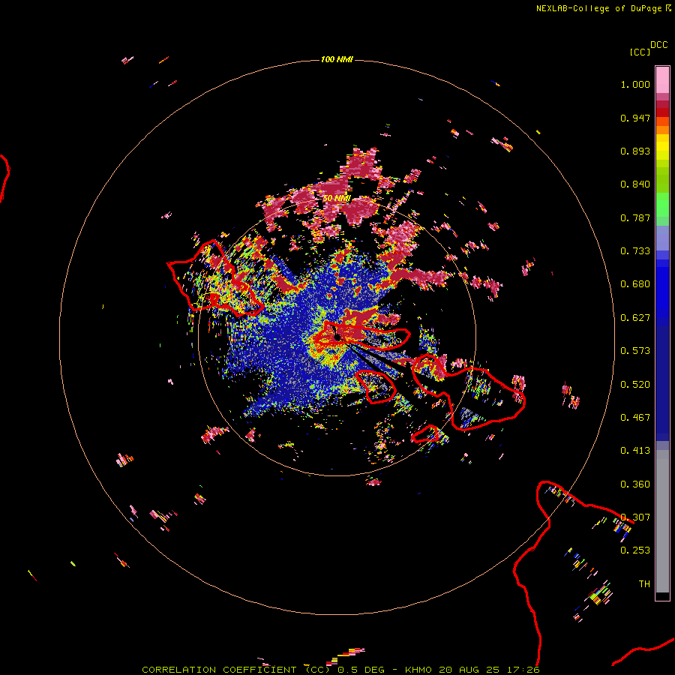Screen dimensions: 675x675
Task: Click the NEXLAB-College of DuPage credit text
Action: coord(598,8)
